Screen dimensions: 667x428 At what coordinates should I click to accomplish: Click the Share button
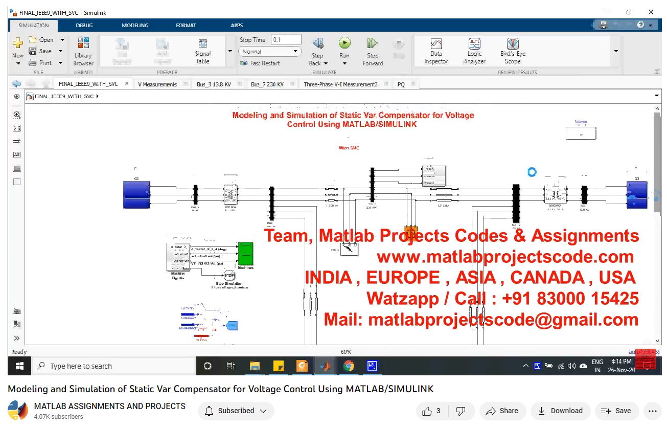click(502, 411)
